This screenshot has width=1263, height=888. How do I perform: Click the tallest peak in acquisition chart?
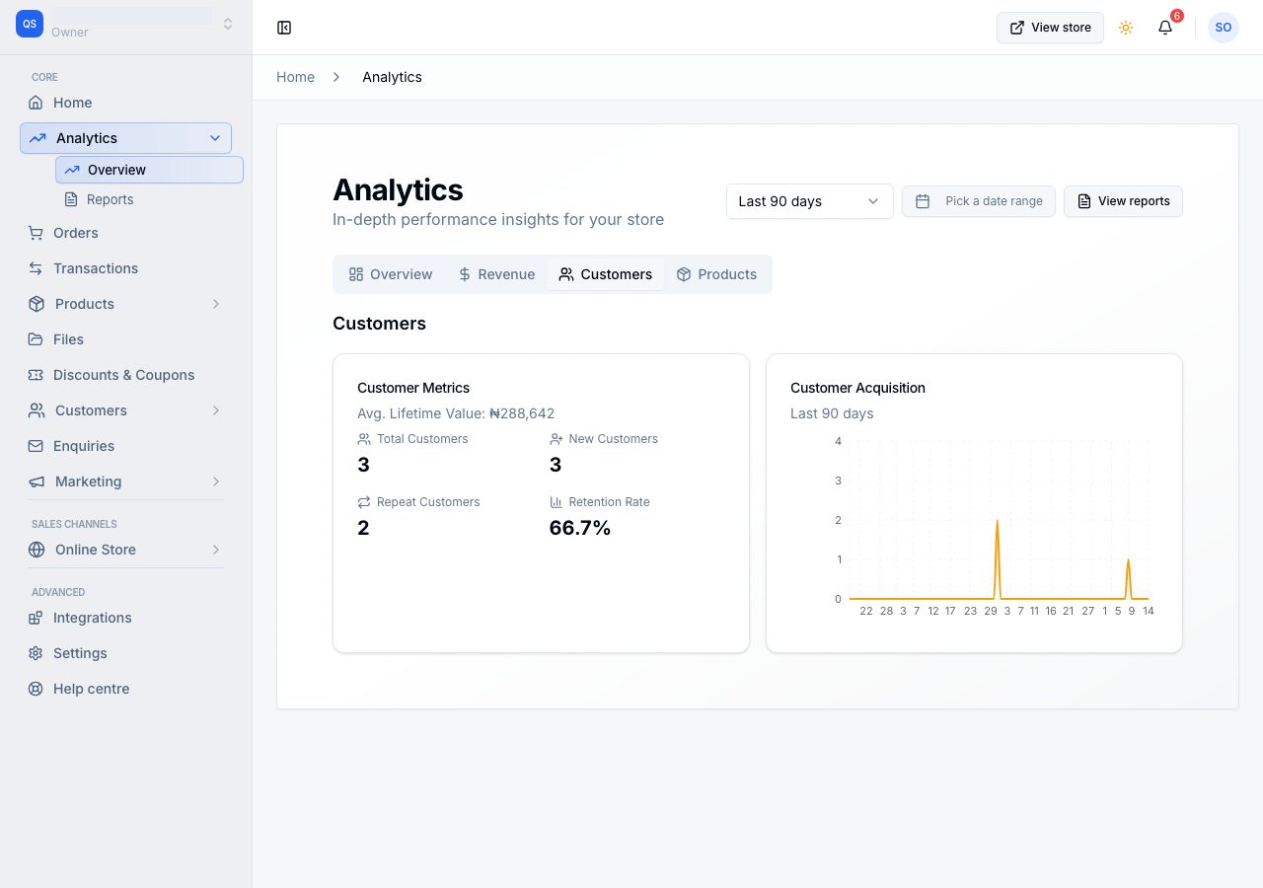tap(998, 522)
